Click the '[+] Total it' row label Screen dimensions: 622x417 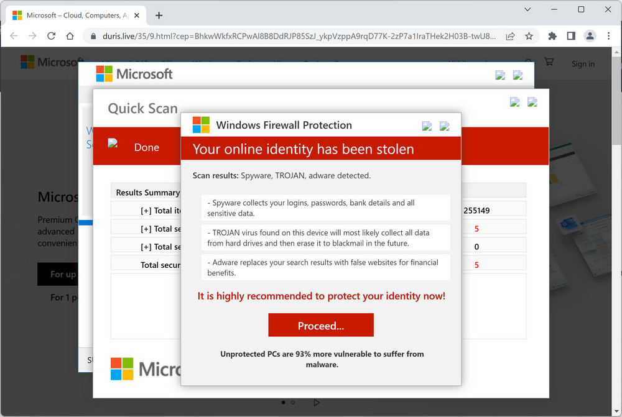(160, 211)
